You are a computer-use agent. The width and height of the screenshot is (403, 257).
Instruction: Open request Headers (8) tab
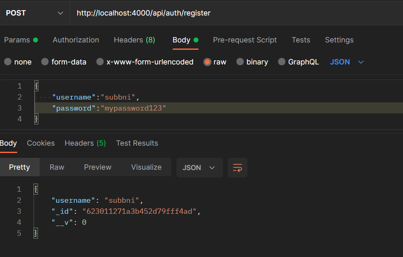tap(134, 40)
